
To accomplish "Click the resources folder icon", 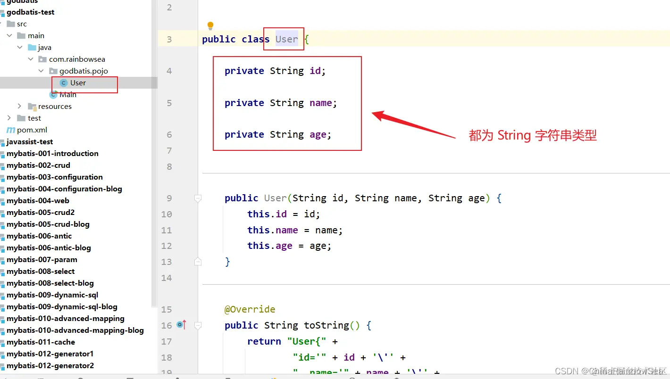I will pyautogui.click(x=32, y=106).
